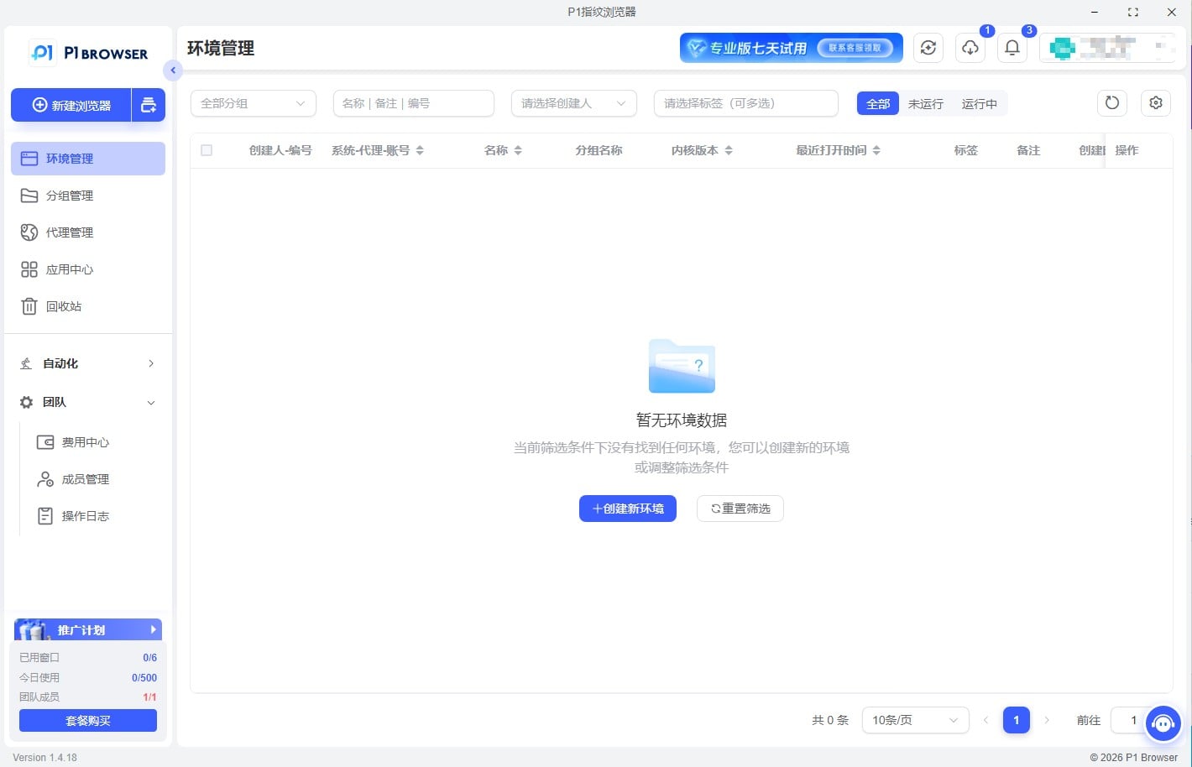Click the 今日使用 usage row
The width and height of the screenshot is (1192, 767).
pyautogui.click(x=88, y=677)
